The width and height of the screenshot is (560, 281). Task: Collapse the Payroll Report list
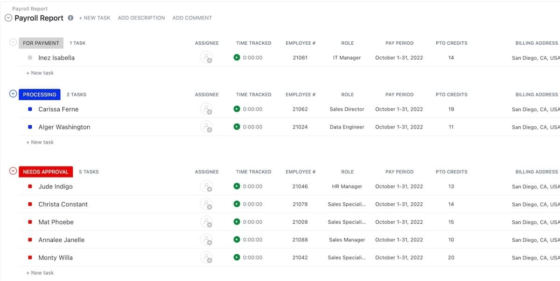(x=8, y=18)
